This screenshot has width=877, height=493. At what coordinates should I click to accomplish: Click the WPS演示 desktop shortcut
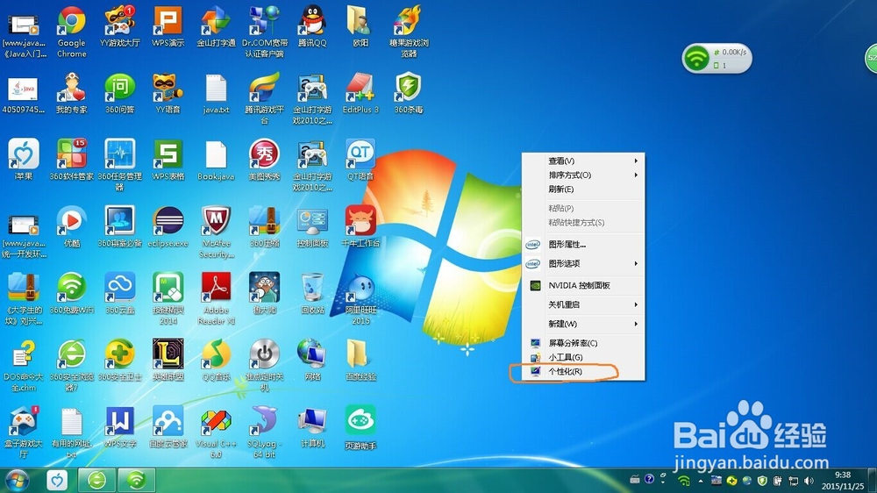click(168, 26)
